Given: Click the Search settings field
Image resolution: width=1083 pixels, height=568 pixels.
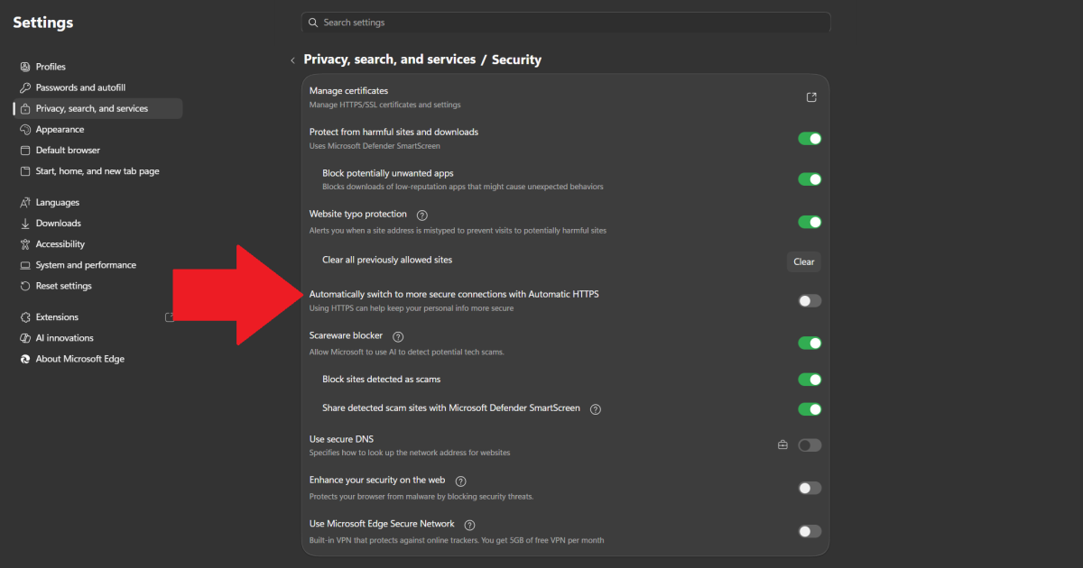Looking at the screenshot, I should pos(566,22).
